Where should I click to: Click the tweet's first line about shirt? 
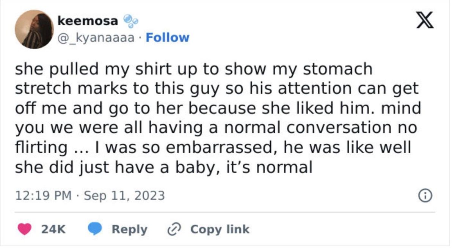point(194,70)
